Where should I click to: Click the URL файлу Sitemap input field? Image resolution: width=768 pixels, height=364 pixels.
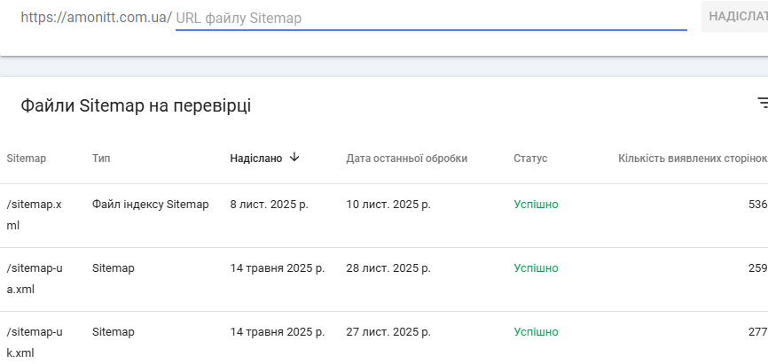(x=431, y=18)
